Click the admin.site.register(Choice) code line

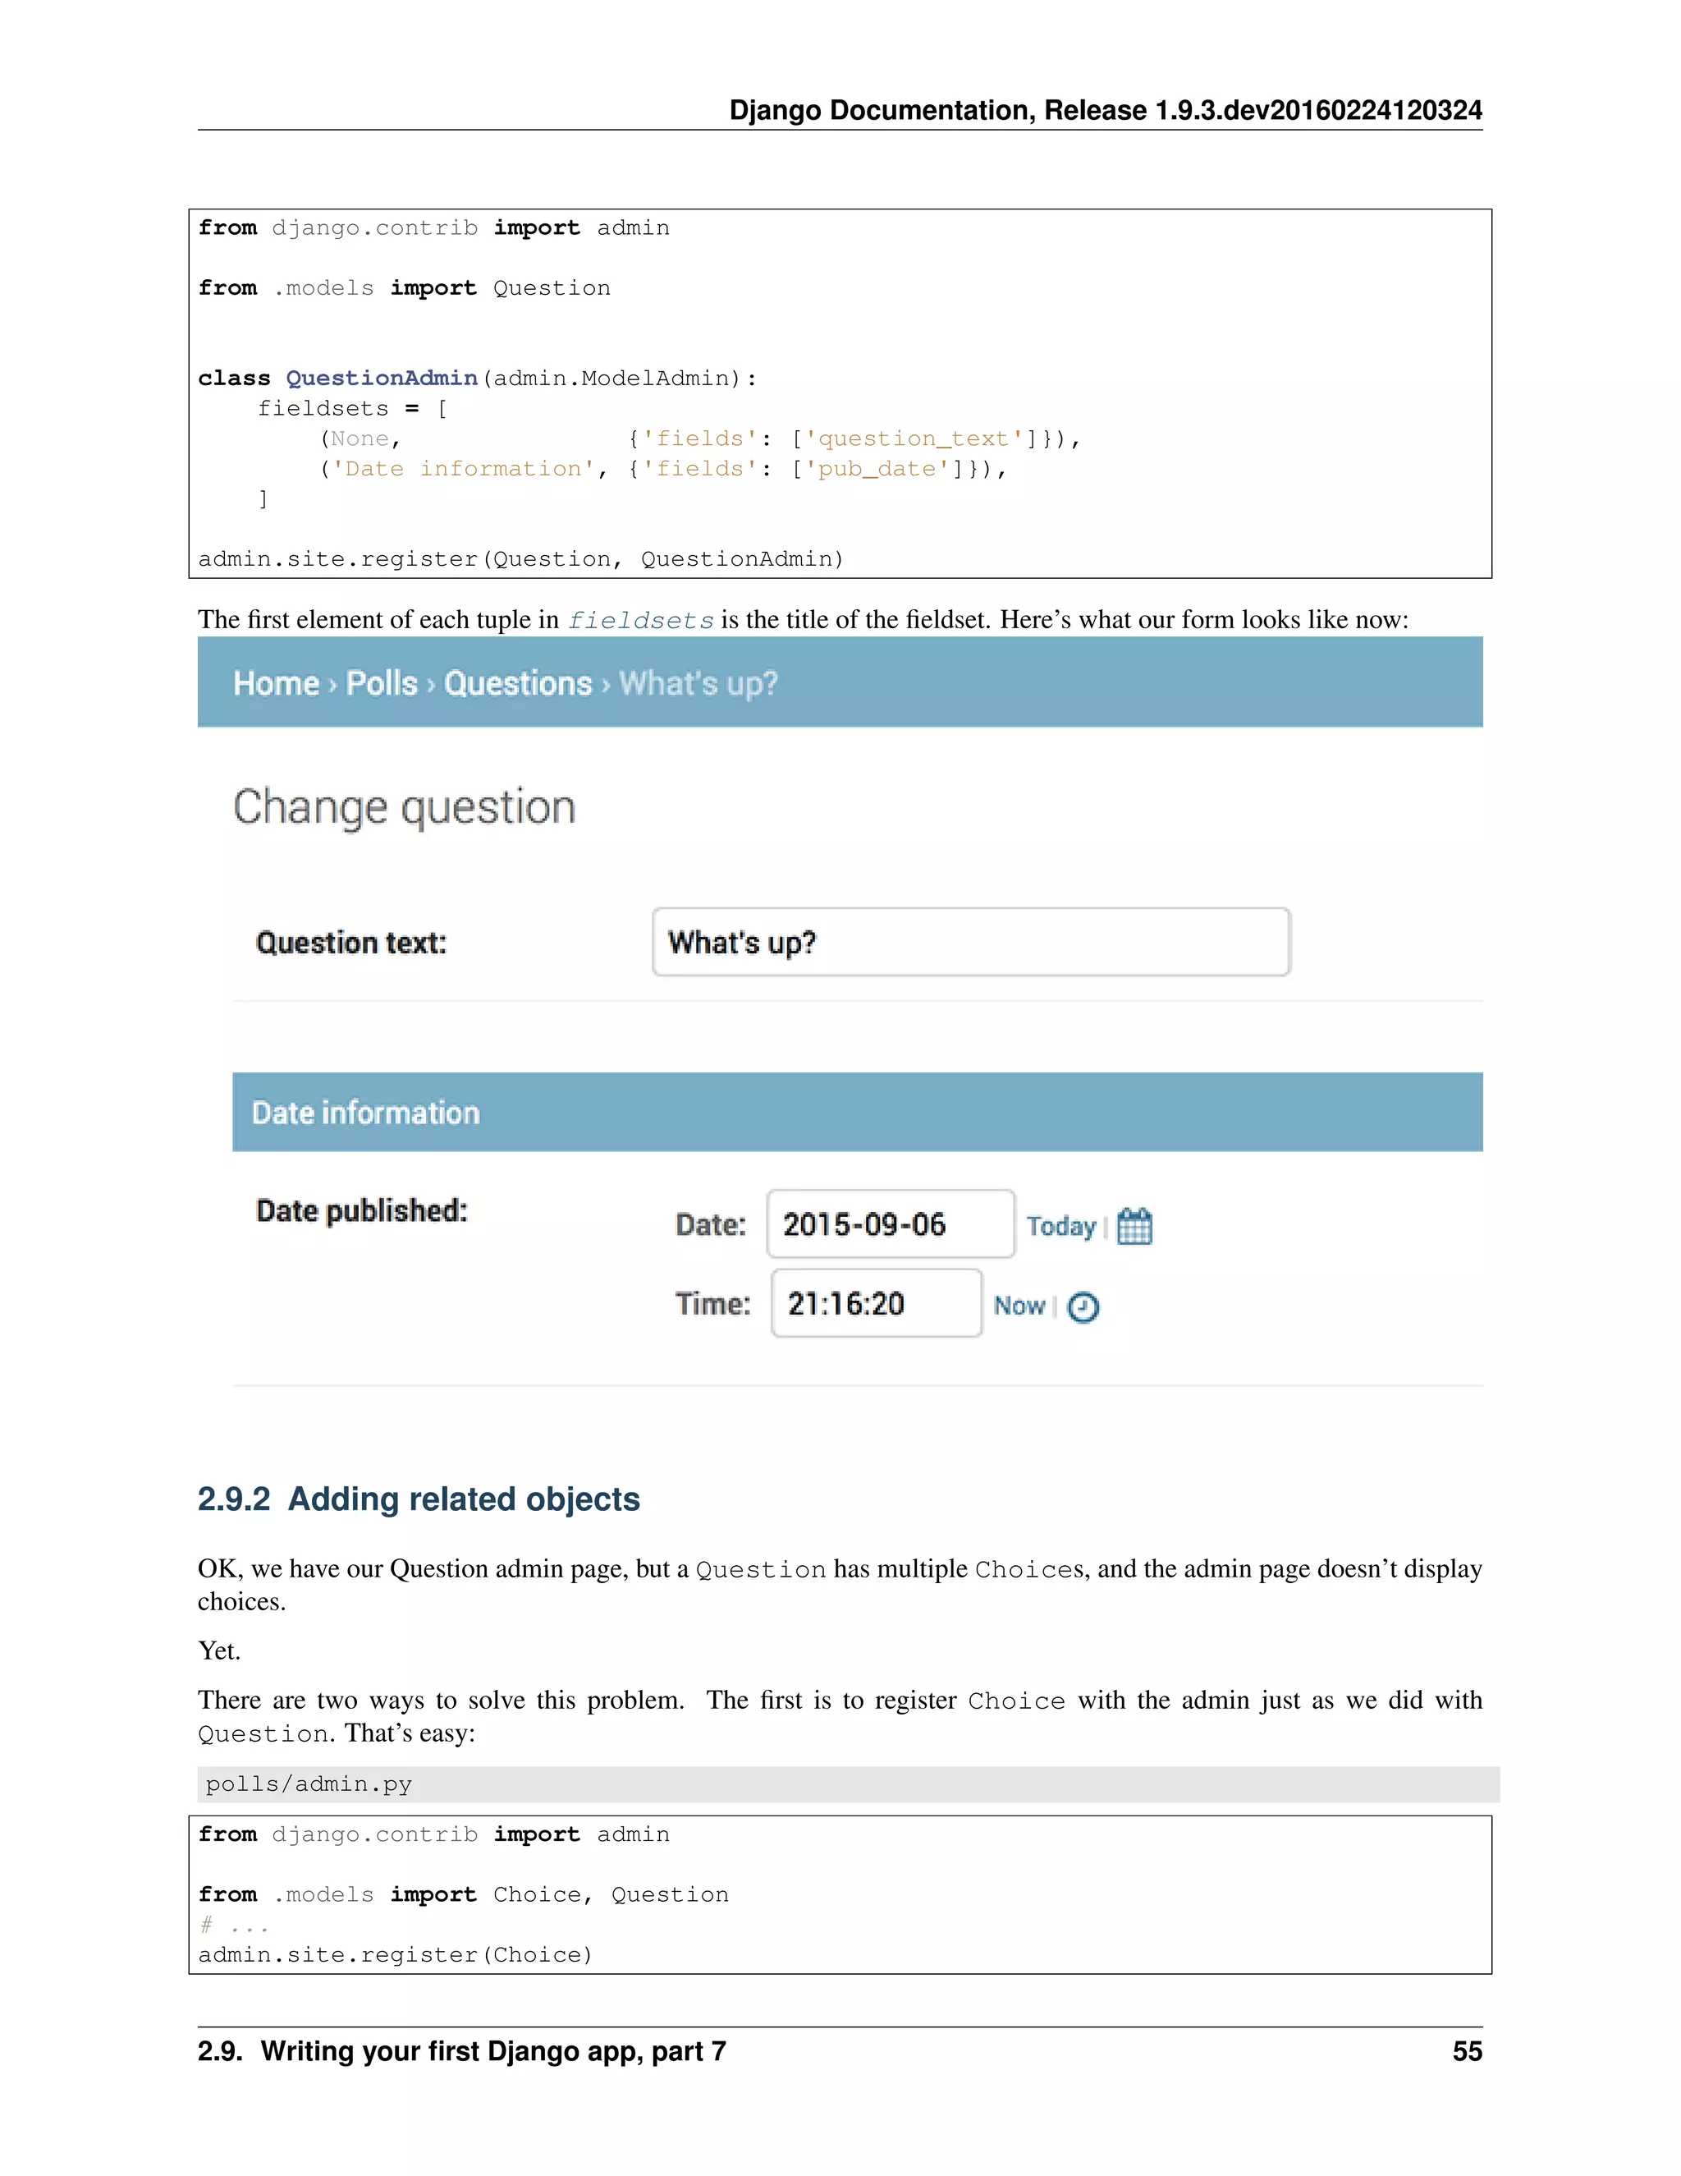396,1955
